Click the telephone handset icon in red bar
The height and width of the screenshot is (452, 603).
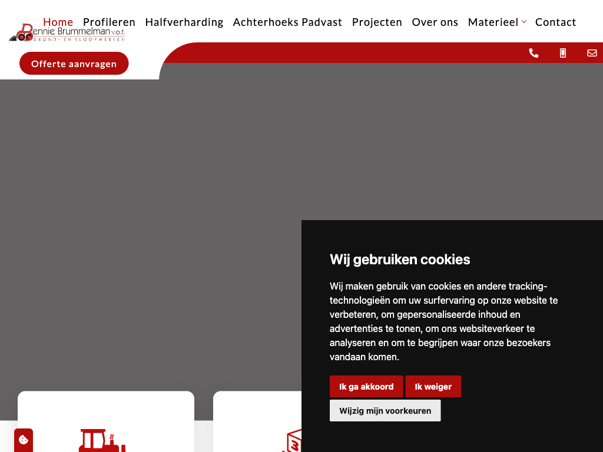[534, 53]
